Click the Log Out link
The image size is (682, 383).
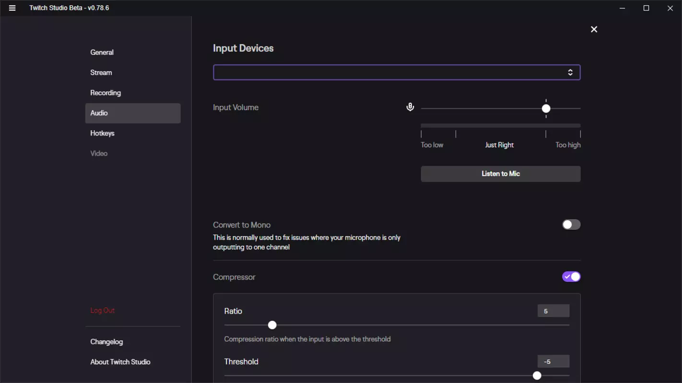103,310
